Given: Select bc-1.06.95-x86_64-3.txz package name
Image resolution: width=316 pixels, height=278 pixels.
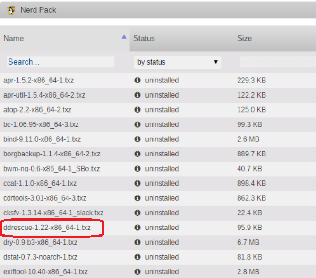Looking at the screenshot, I should point(41,124).
